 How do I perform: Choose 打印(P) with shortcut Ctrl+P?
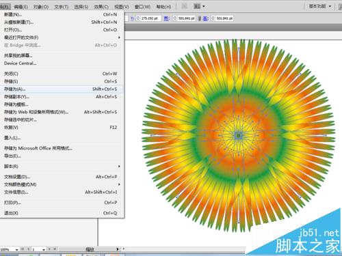point(62,203)
